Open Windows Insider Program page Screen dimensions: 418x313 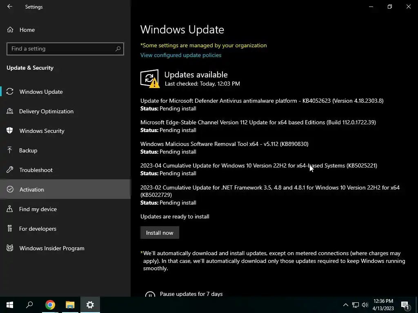click(65, 248)
